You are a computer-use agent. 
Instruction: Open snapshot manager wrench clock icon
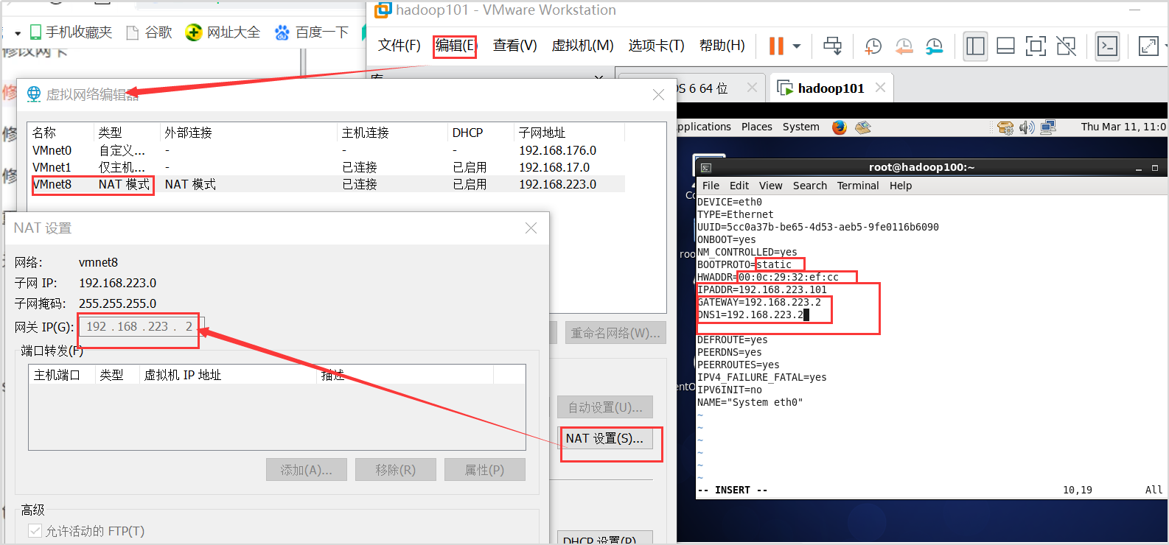[x=934, y=46]
